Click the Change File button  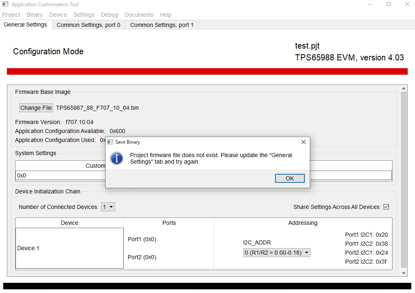(36, 108)
